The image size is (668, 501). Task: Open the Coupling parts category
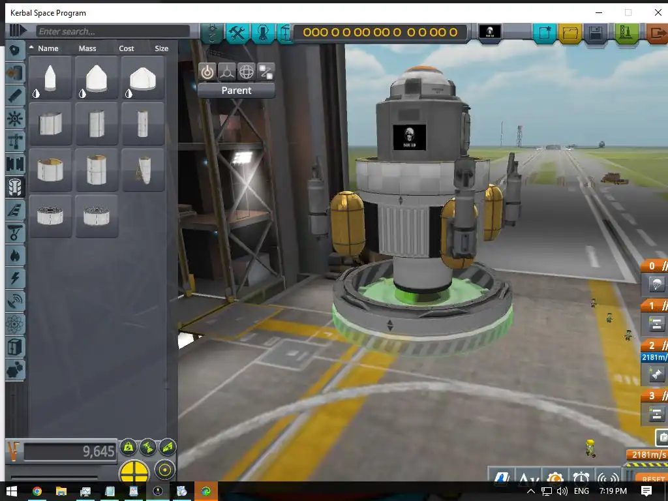[16, 164]
